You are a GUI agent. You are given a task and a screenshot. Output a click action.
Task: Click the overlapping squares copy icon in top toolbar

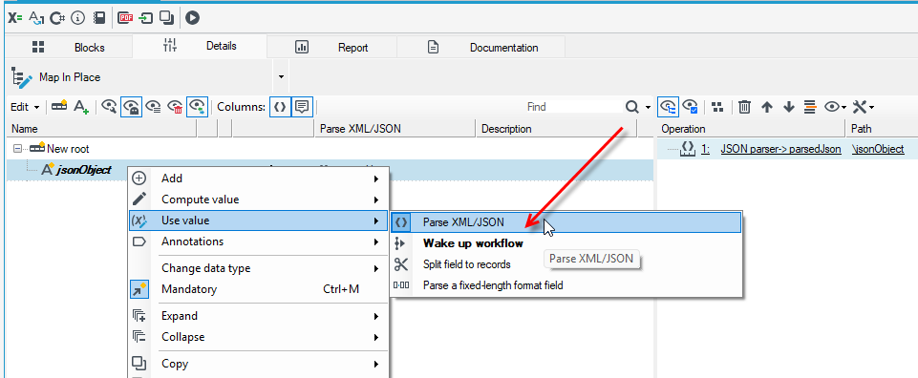pos(167,18)
